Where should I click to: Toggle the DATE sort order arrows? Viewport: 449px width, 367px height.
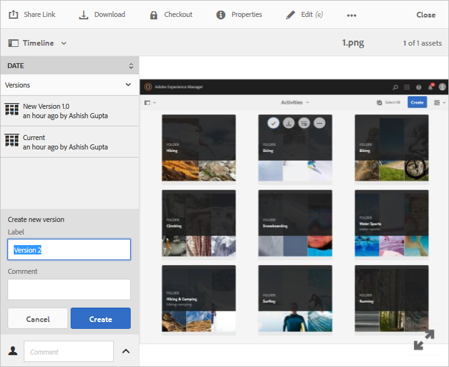tap(131, 66)
